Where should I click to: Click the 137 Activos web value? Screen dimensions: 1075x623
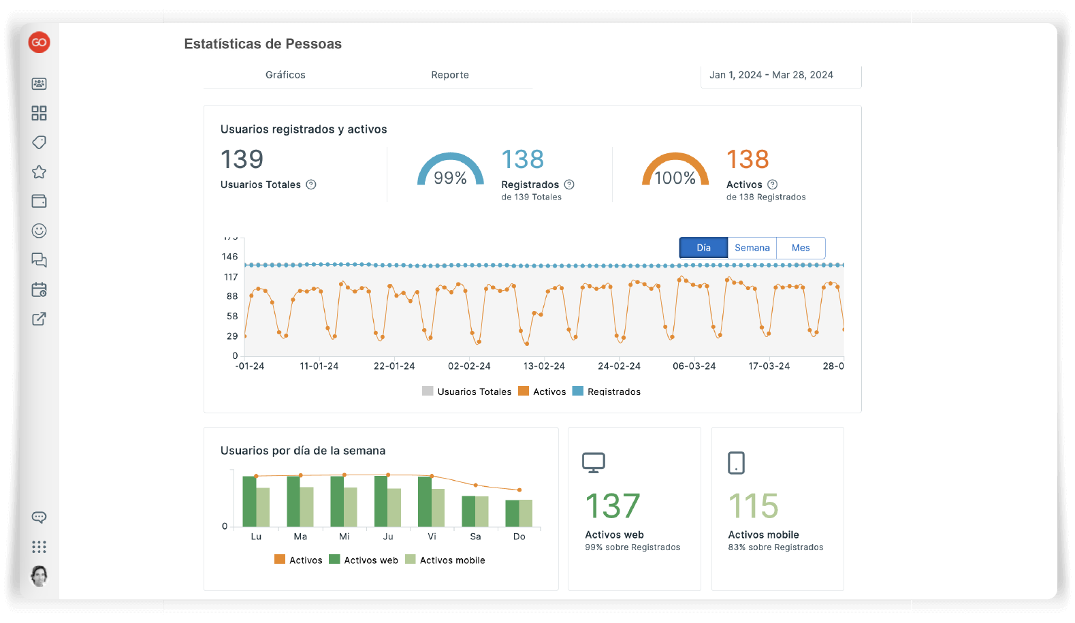(613, 507)
